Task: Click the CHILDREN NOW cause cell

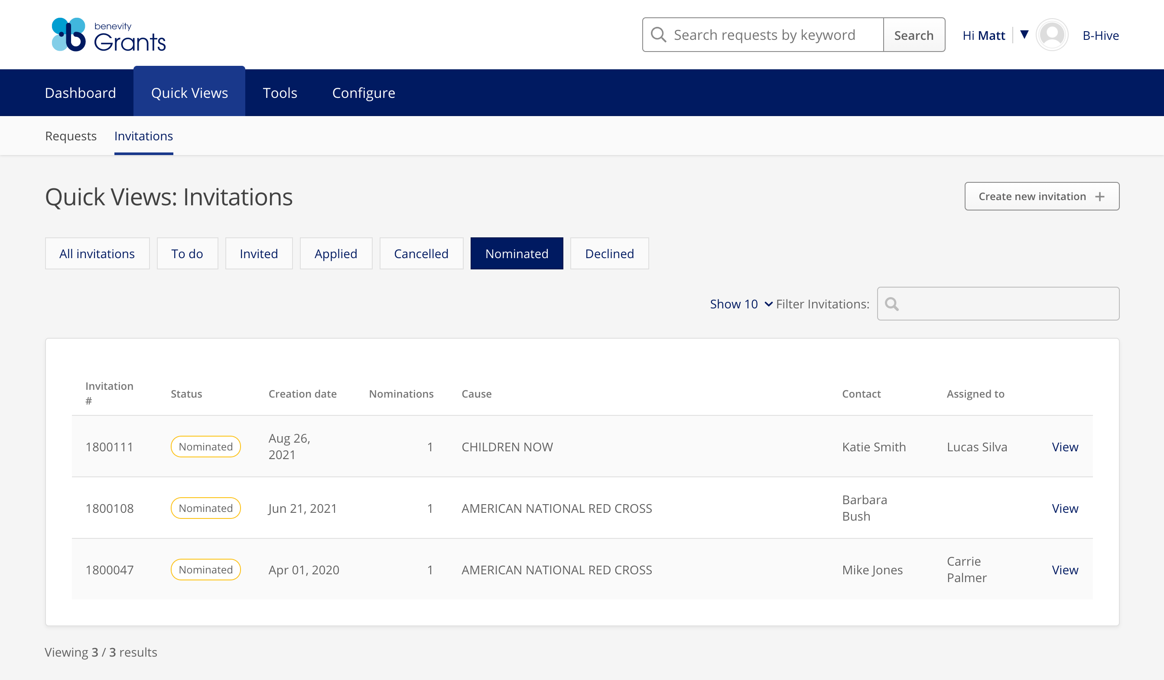Action: [x=507, y=447]
